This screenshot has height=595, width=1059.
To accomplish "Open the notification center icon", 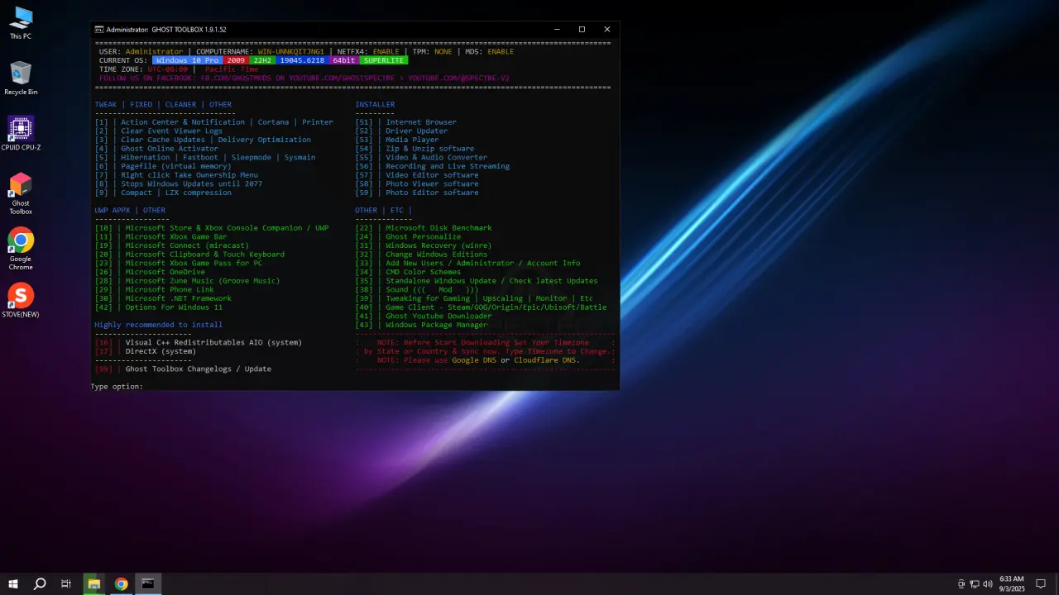I will point(1041,584).
